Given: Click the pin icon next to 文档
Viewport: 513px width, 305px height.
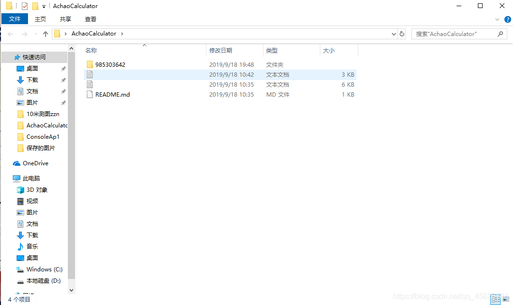Looking at the screenshot, I should pyautogui.click(x=63, y=92).
